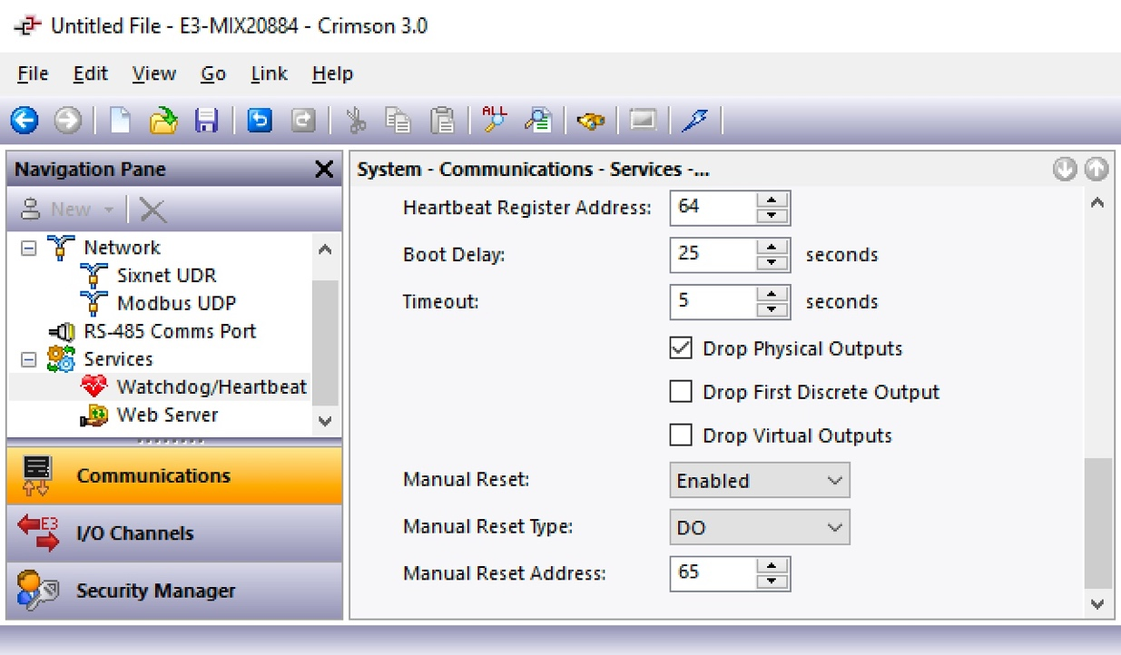Viewport: 1121px width, 655px height.
Task: Open the Link menu
Action: click(x=269, y=73)
